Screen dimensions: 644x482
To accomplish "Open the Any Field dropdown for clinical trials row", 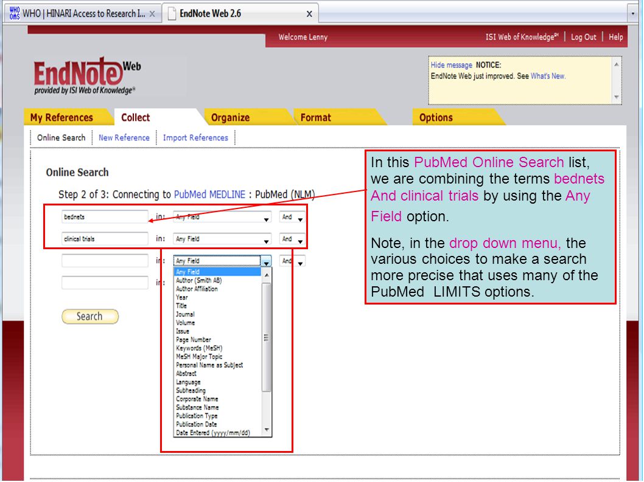I will (x=222, y=239).
